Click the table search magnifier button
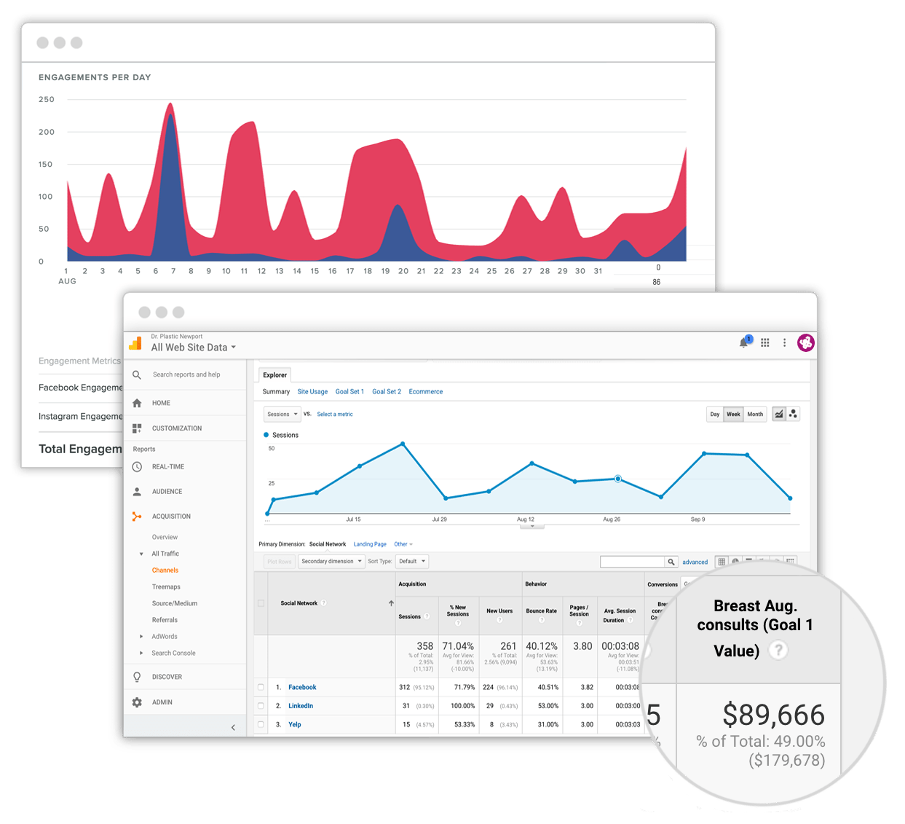 [x=671, y=562]
